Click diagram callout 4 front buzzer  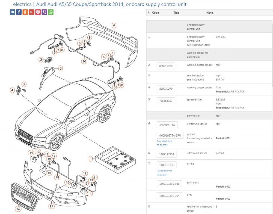[x=12, y=90]
